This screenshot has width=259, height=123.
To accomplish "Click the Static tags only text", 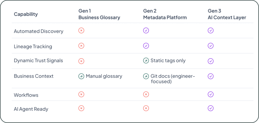I will [168, 61].
